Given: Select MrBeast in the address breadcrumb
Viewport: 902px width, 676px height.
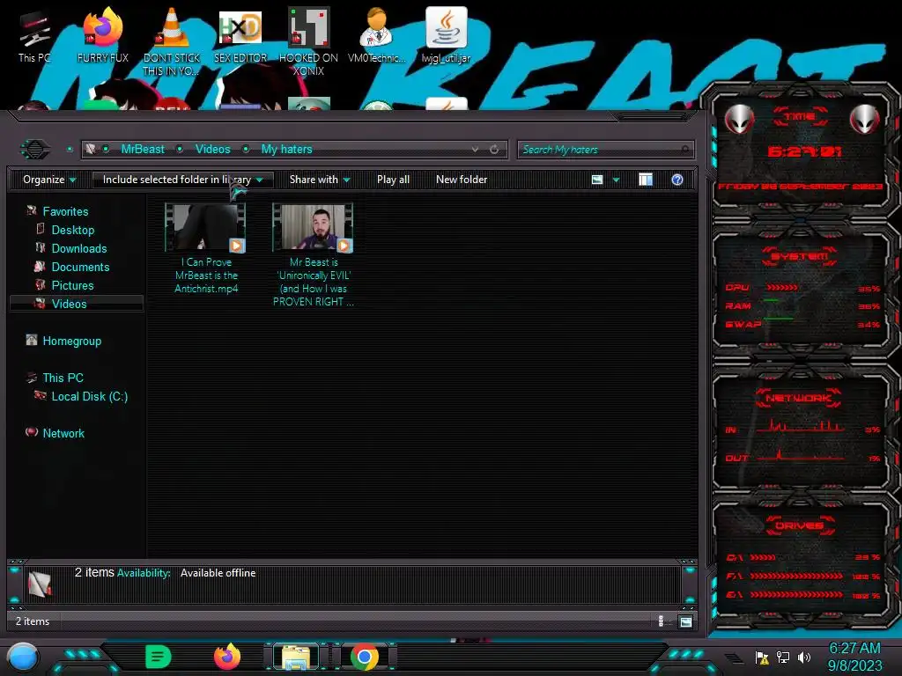Looking at the screenshot, I should tap(143, 150).
